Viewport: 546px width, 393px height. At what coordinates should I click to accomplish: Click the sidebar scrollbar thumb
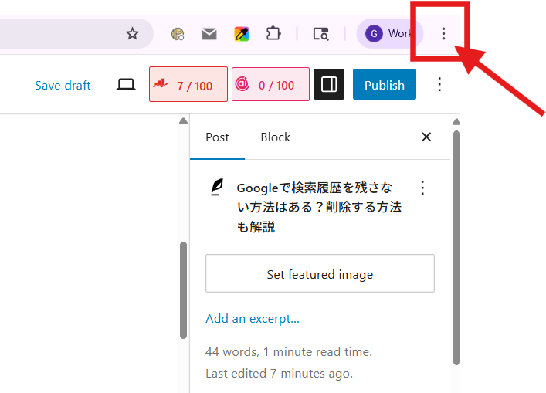tap(456, 248)
